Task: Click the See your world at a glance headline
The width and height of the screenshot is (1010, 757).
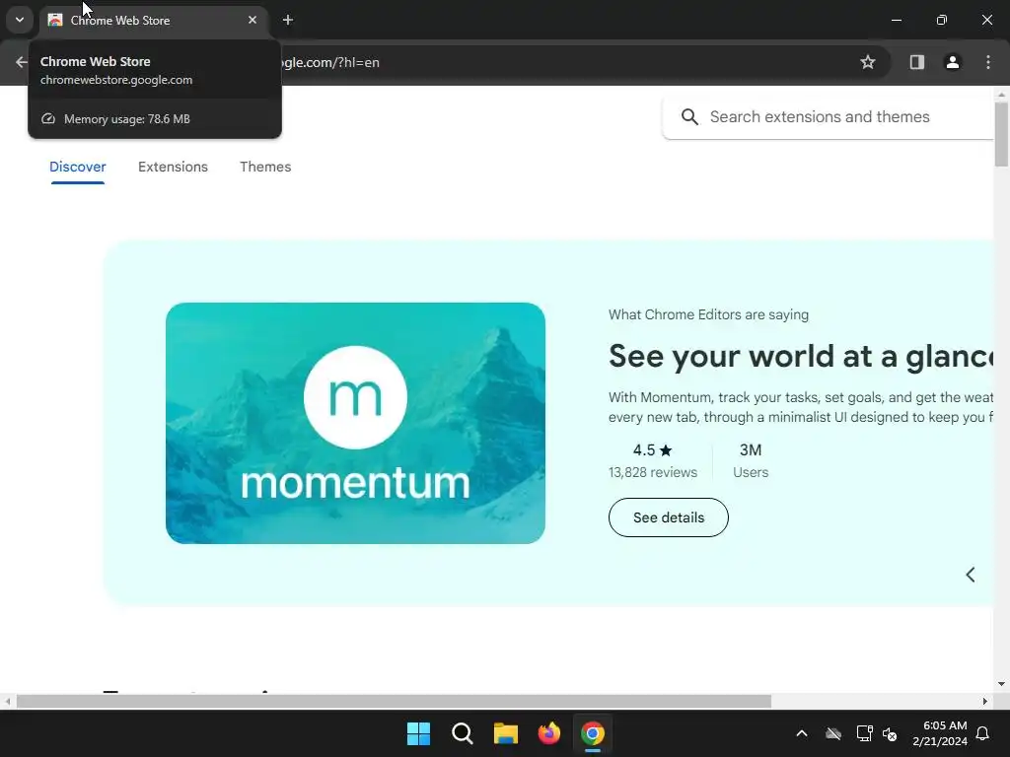Action: point(801,356)
